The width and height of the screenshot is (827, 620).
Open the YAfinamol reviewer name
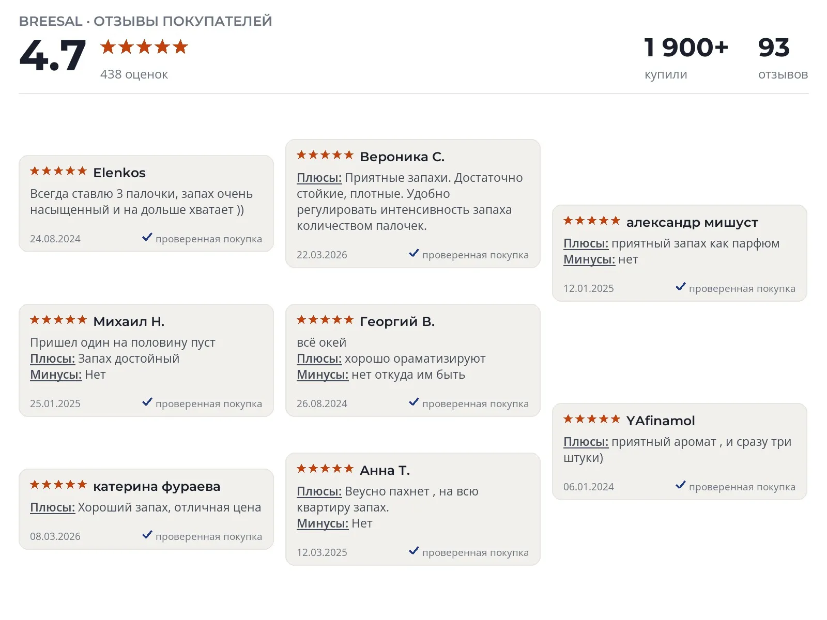661,421
